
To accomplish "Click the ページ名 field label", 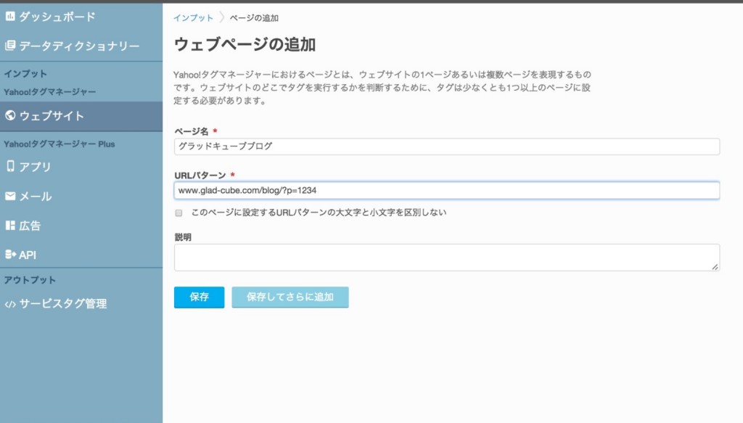I will (192, 131).
